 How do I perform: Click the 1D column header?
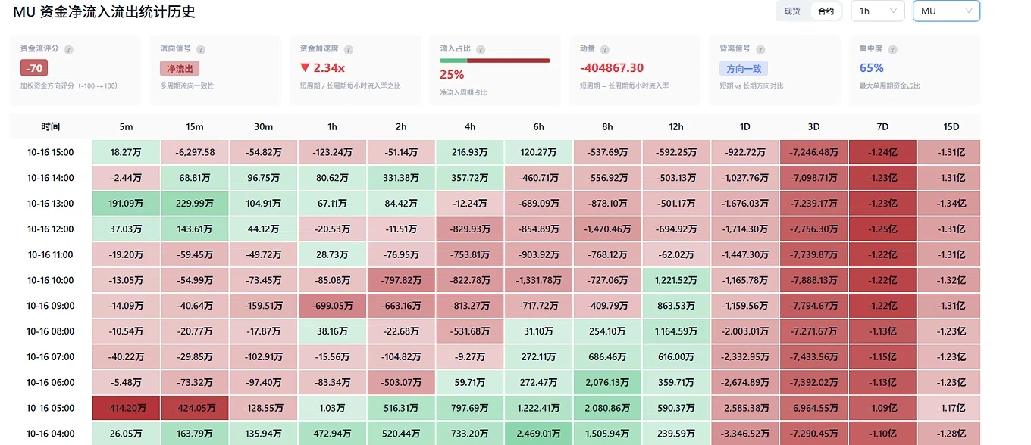[745, 126]
